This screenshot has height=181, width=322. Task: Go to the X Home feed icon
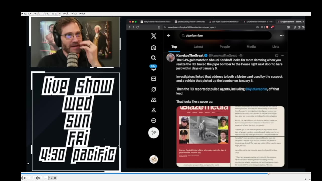pos(154,47)
